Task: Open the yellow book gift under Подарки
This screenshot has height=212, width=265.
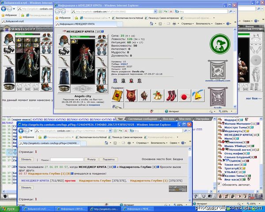Action: click(117, 96)
